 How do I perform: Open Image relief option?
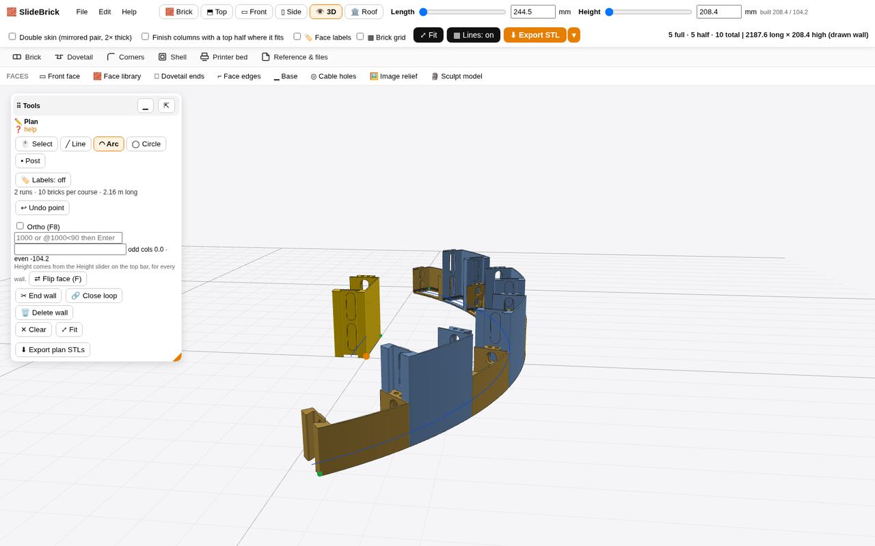(x=393, y=76)
